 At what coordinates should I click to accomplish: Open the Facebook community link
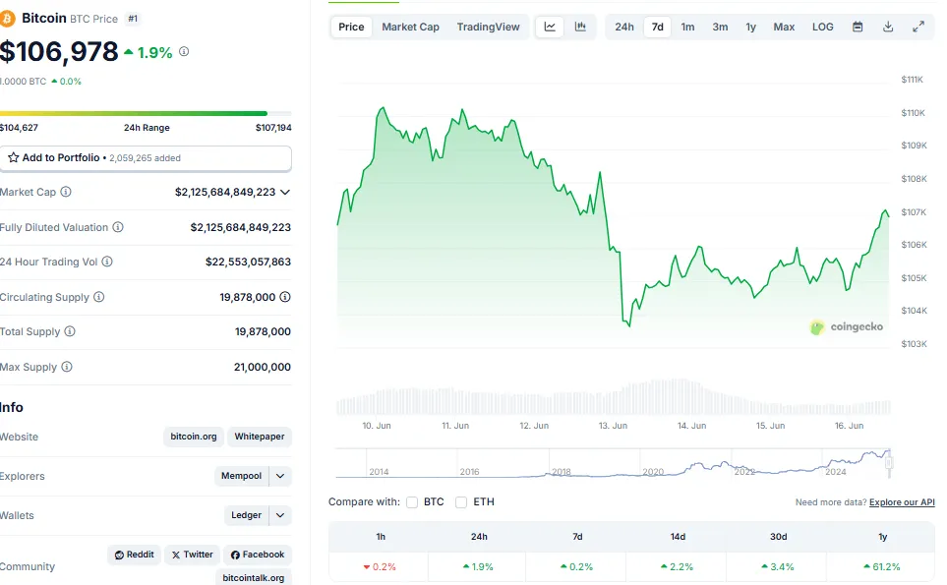(258, 555)
